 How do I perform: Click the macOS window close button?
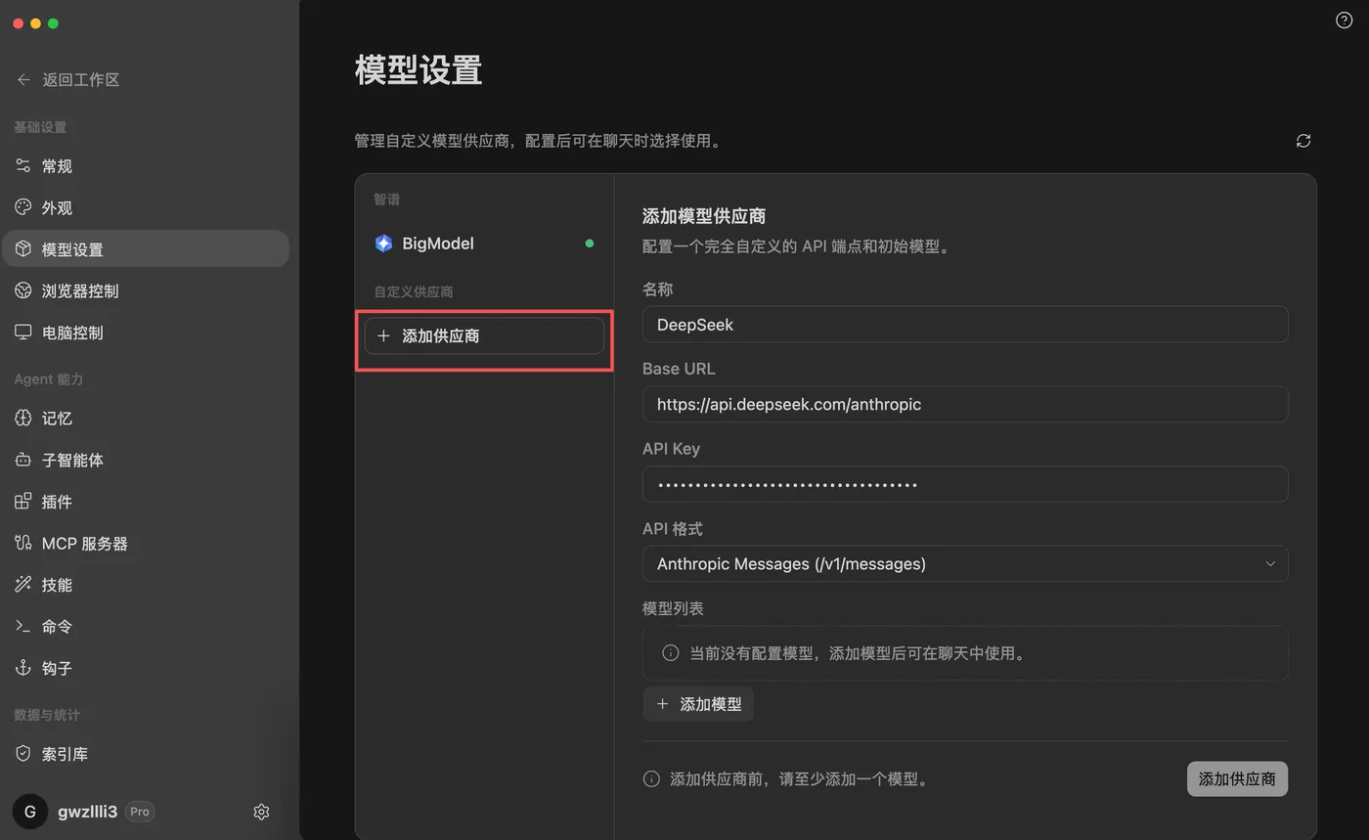(18, 23)
